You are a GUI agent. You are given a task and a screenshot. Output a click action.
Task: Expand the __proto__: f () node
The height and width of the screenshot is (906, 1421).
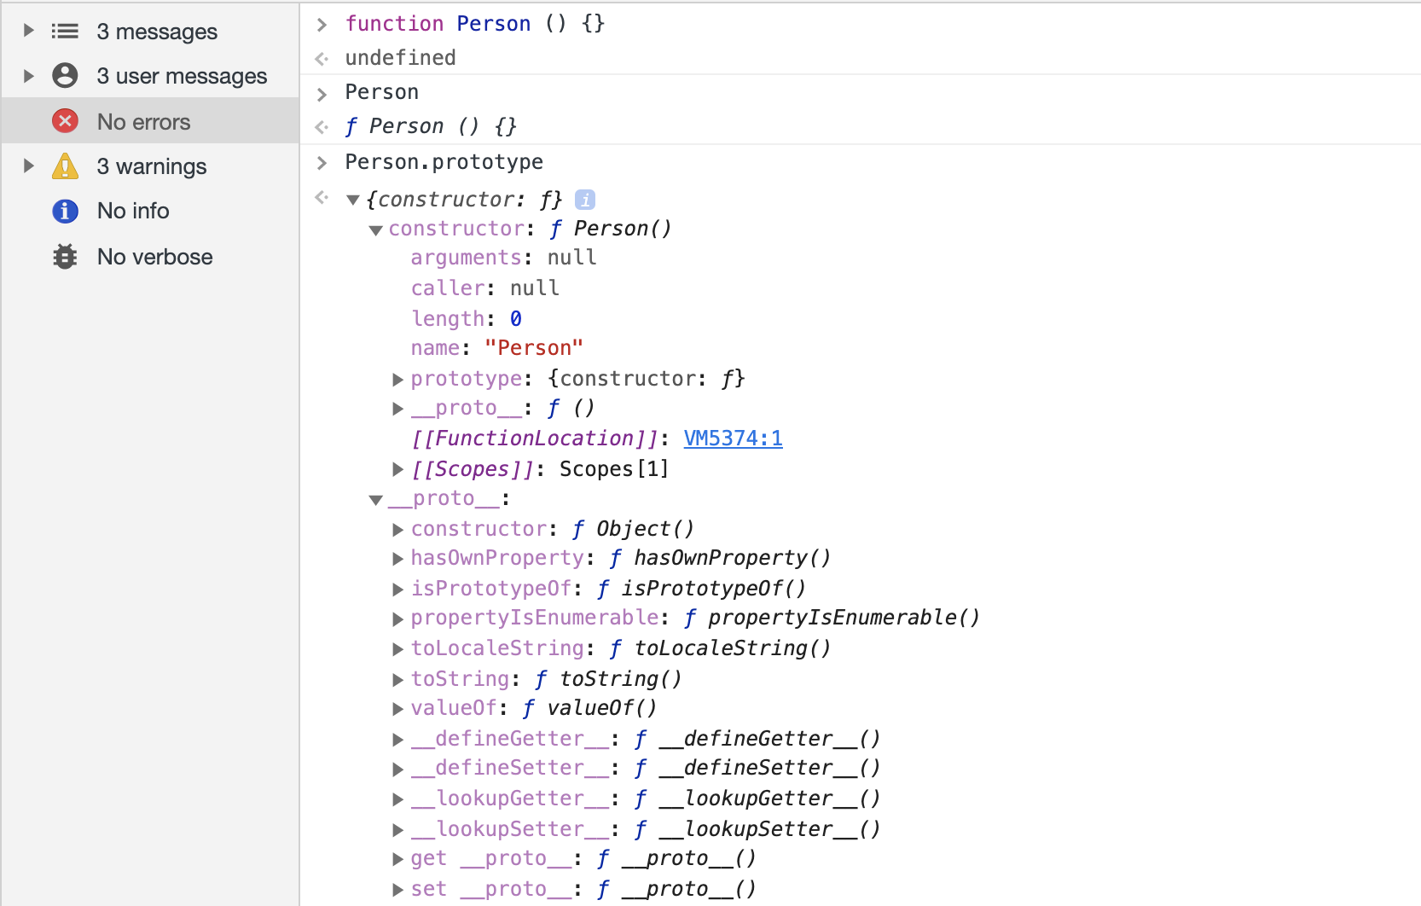coord(397,409)
